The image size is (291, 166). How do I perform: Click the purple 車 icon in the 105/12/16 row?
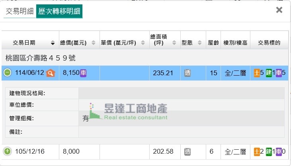pos(279,152)
